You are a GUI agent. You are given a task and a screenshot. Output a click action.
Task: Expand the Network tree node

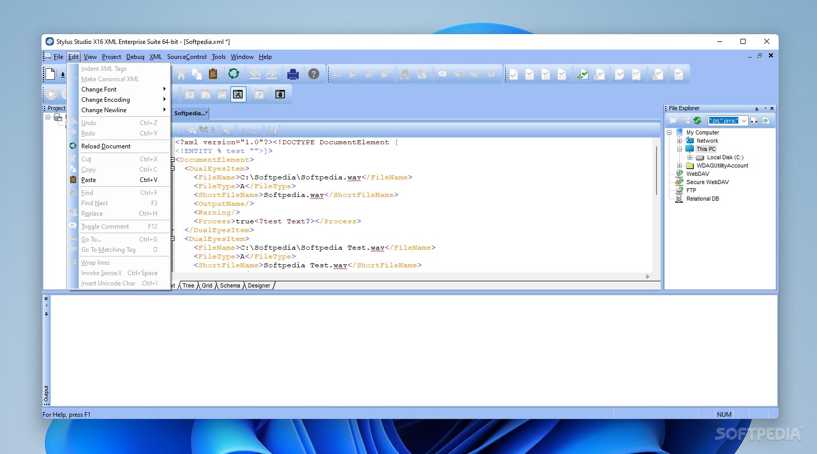point(680,141)
